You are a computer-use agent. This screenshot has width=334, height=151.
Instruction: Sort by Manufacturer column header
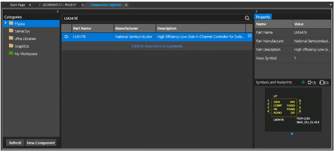[x=135, y=28]
